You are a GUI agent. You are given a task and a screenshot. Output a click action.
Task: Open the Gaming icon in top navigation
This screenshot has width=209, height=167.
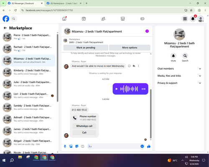[x=142, y=19]
